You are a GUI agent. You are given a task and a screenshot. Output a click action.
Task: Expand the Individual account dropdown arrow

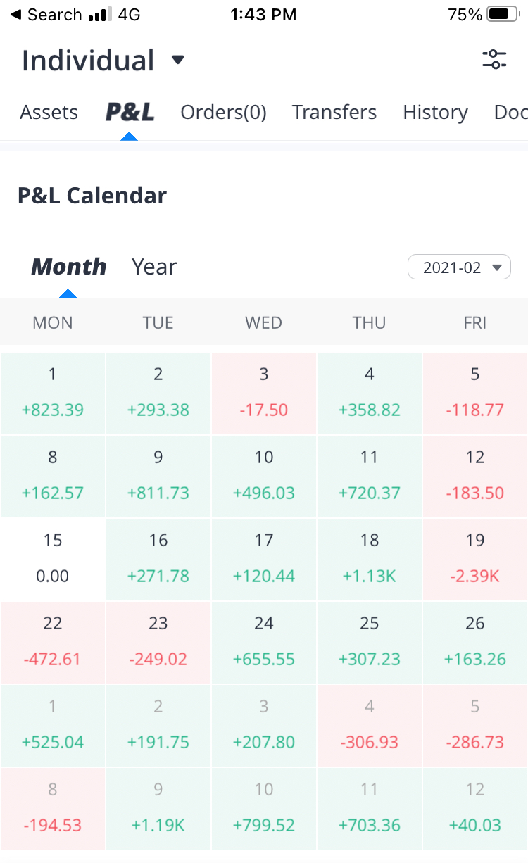[x=178, y=61]
